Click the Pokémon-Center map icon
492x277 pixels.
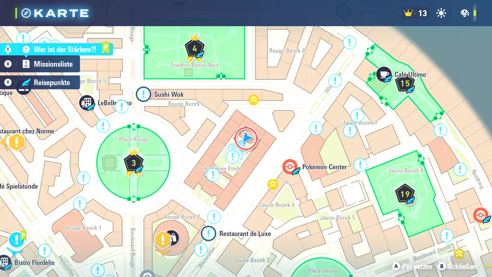290,167
